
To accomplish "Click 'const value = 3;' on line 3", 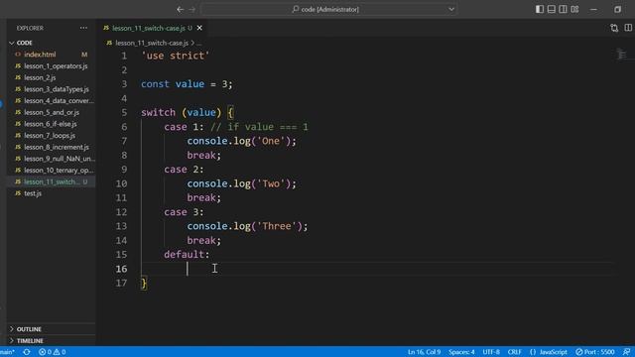I will (x=187, y=84).
